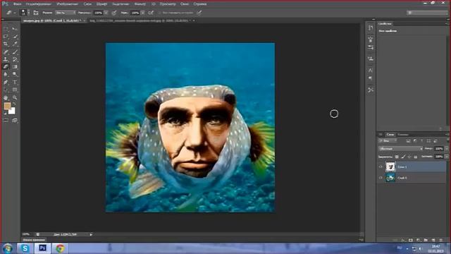Open the Tool Presets panel icon

coord(371,90)
